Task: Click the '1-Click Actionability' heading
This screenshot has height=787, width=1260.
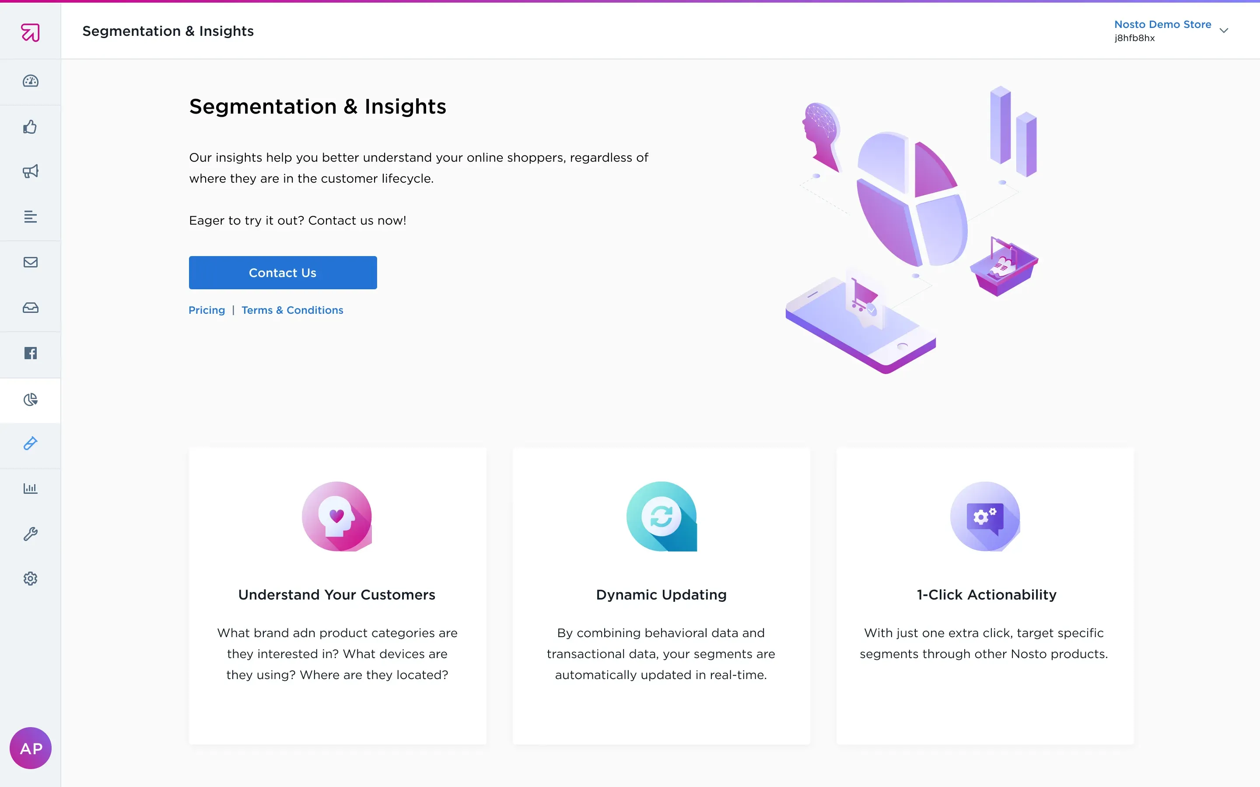Action: 987,595
